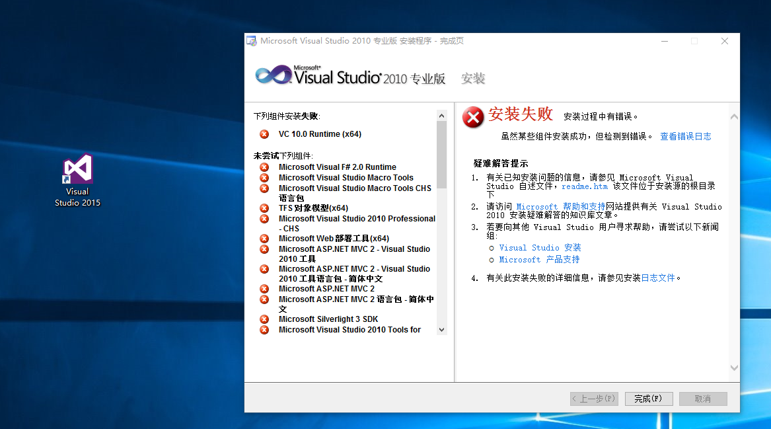This screenshot has width=771, height=429.
Task: Click the 完成(F) button
Action: (649, 399)
